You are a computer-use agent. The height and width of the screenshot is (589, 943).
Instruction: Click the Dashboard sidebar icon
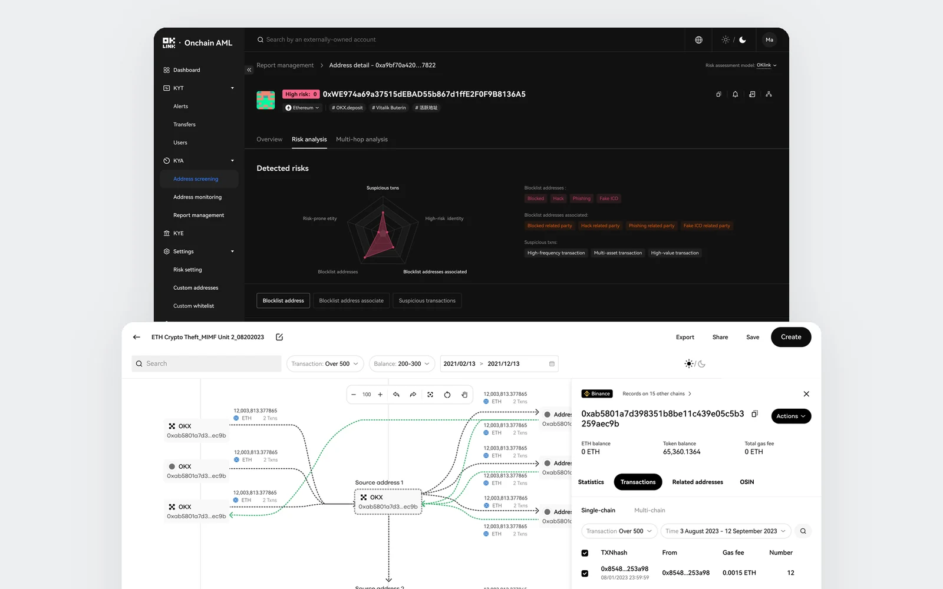[166, 70]
